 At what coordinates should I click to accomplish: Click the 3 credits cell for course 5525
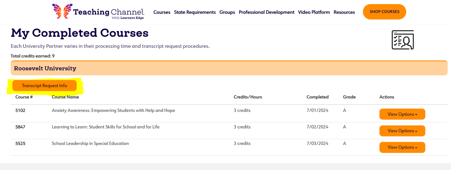[242, 144]
